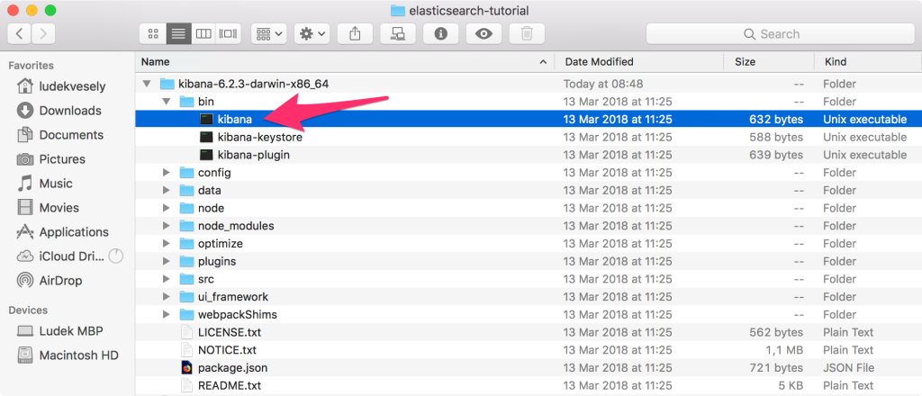Expand the node_modules folder
The image size is (922, 396).
click(167, 226)
